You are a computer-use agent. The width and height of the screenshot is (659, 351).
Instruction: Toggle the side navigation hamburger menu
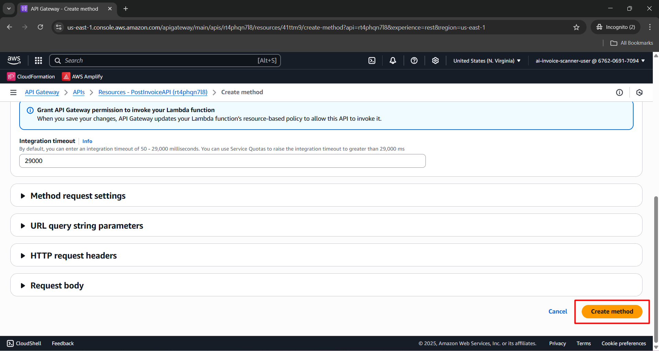pyautogui.click(x=13, y=92)
